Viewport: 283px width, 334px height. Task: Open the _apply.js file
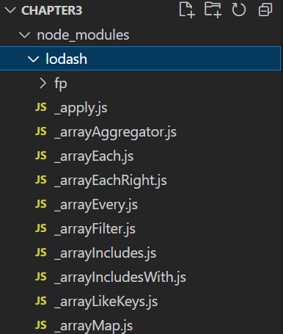(x=81, y=108)
